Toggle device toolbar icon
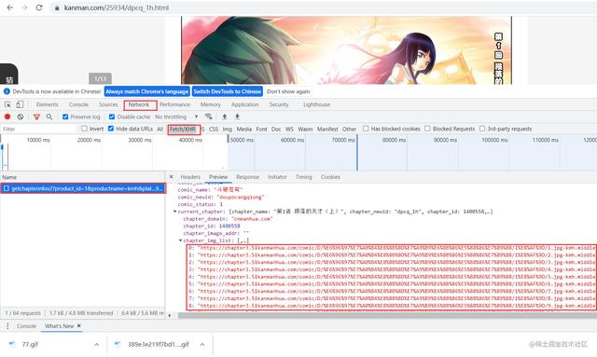 click(x=20, y=104)
